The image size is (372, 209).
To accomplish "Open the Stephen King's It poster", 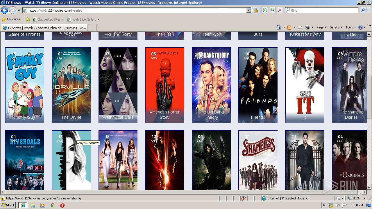I will (x=305, y=85).
